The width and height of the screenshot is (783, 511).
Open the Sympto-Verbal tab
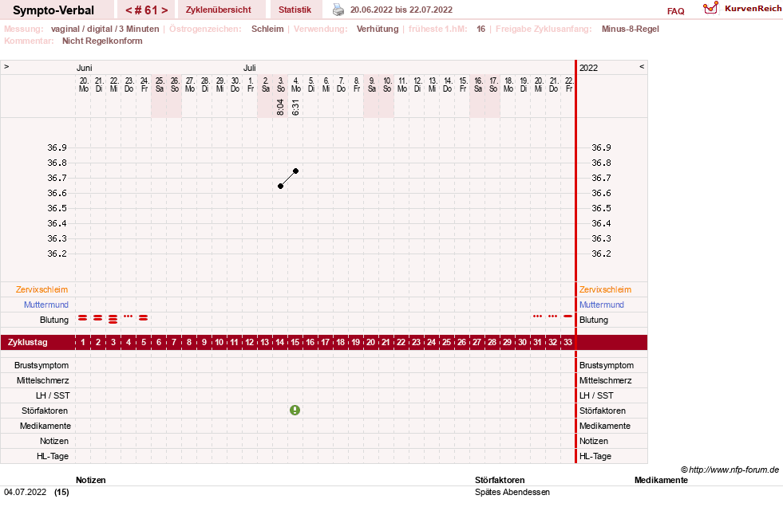(53, 10)
